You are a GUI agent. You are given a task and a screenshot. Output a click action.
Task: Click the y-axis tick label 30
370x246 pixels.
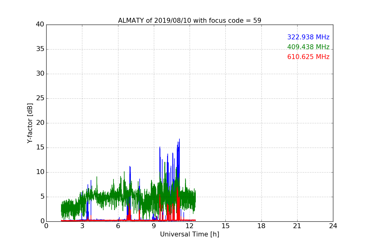tap(40, 74)
